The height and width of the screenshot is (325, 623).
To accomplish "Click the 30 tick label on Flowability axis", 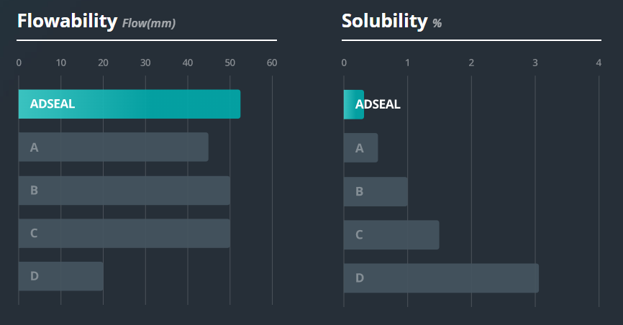I will (145, 63).
